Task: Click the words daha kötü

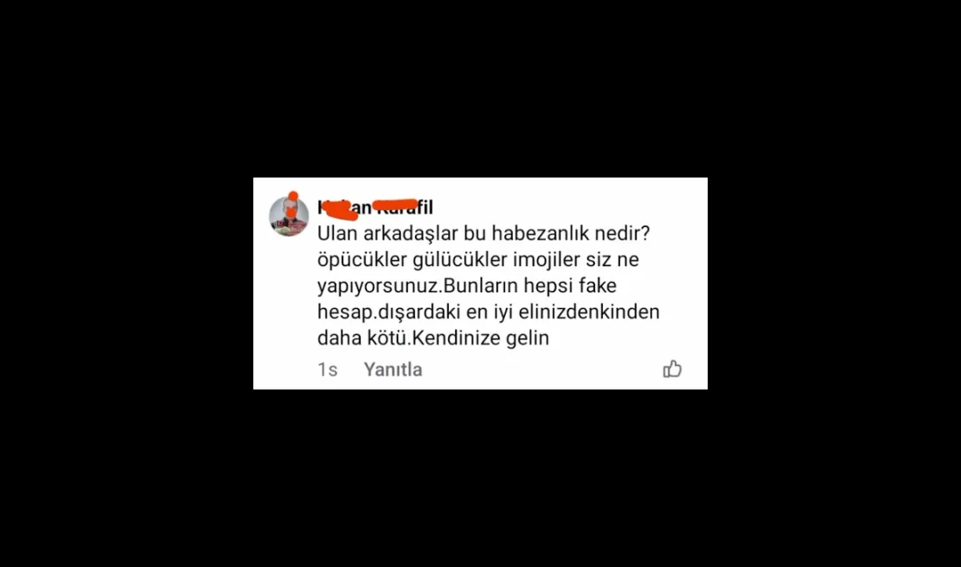Action: pyautogui.click(x=363, y=338)
